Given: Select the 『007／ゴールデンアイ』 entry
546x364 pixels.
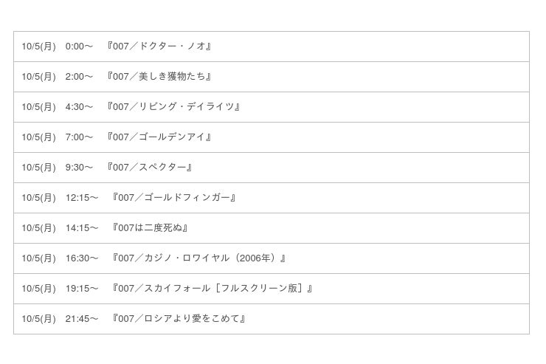Looking at the screenshot, I should (159, 137).
